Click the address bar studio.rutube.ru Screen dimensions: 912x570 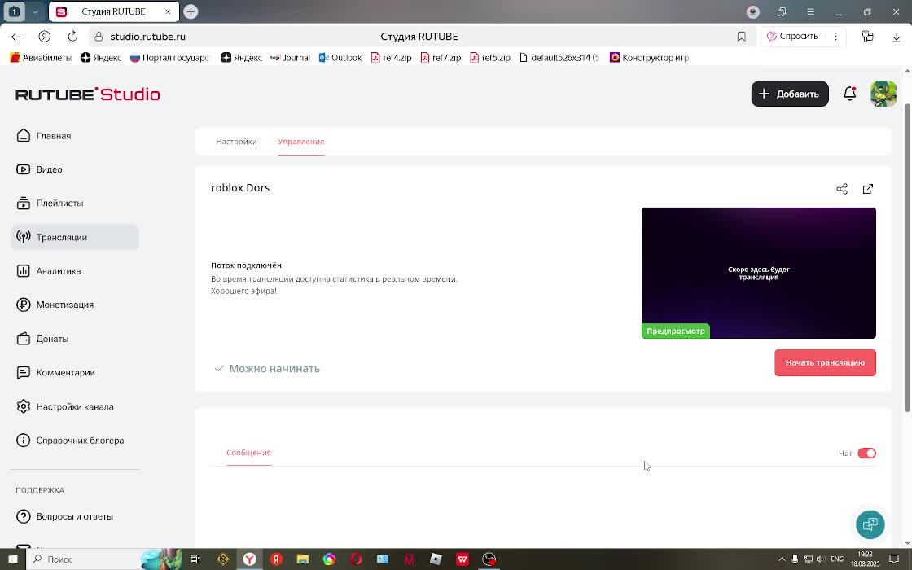(x=147, y=37)
